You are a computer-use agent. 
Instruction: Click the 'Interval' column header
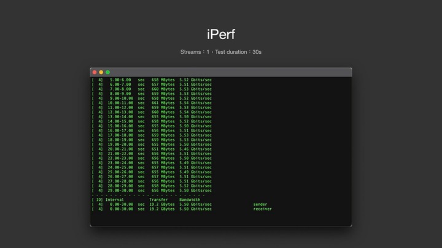tap(114, 200)
